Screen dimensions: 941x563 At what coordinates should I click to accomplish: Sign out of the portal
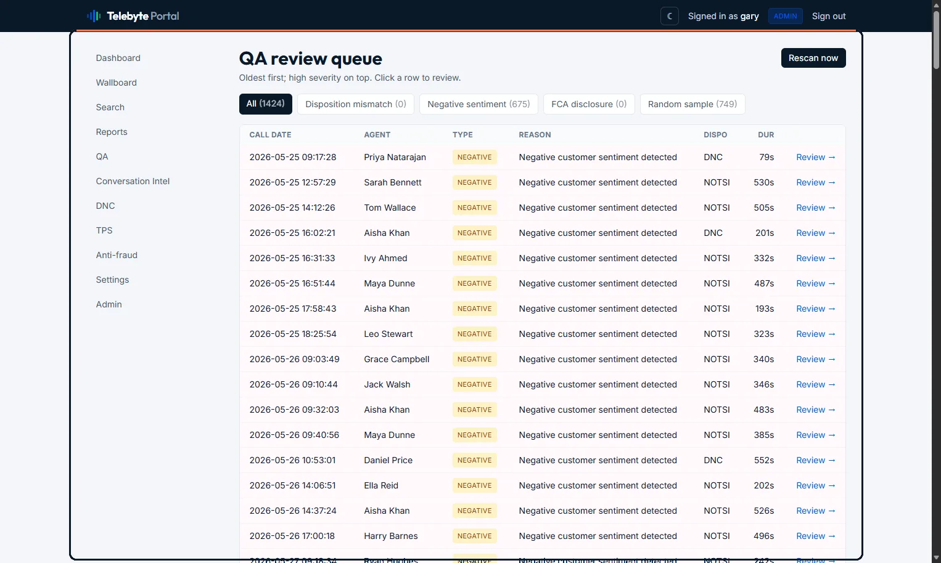coord(829,16)
